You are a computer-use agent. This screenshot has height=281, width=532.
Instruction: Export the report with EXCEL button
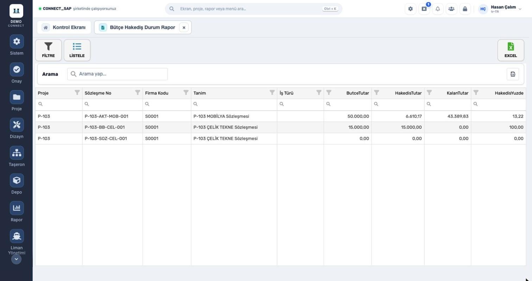(511, 50)
